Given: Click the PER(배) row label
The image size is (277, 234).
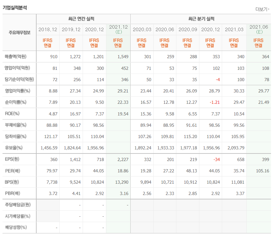Looking at the screenshot, I should tap(13, 171).
